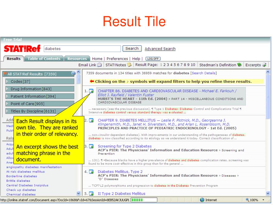Open document icon for Screening for Type 2 Diabetes
273x205 pixels.
coord(91,146)
